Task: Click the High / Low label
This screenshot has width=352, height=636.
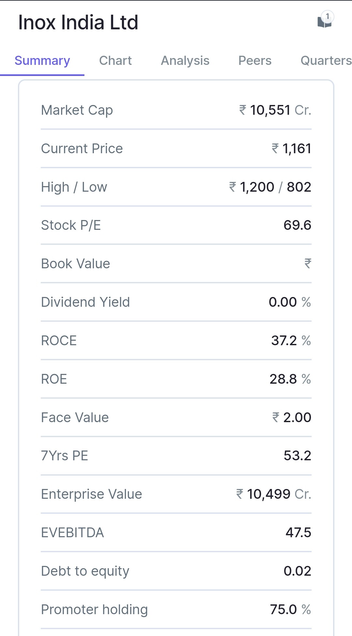Action: (74, 187)
